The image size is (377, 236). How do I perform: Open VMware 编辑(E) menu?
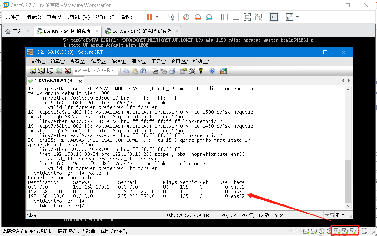click(34, 17)
